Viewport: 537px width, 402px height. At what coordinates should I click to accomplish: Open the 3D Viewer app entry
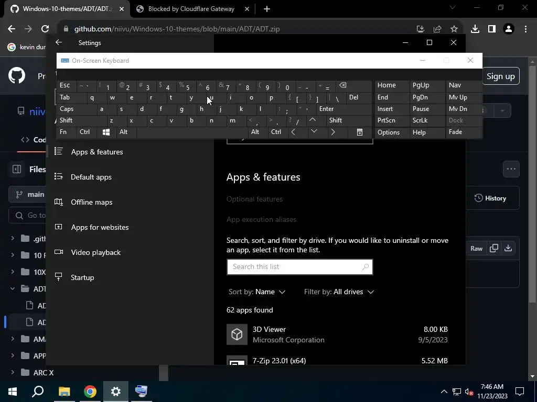[x=337, y=334]
